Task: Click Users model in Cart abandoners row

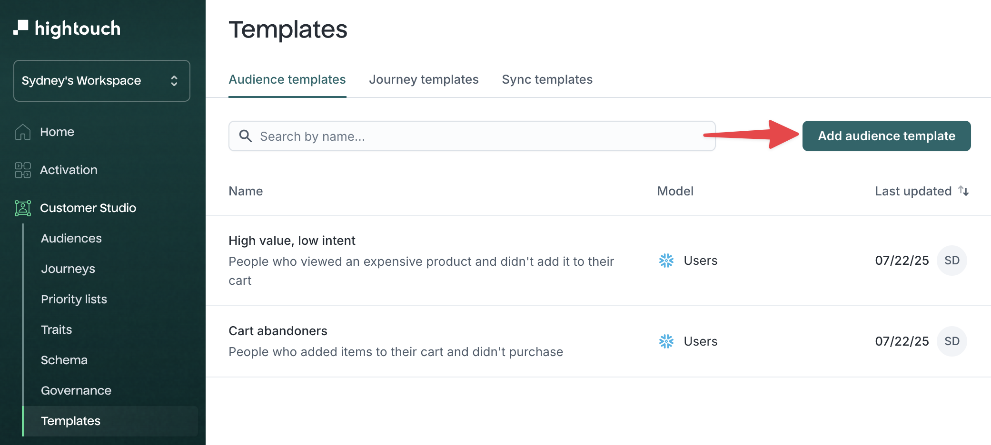Action: (x=700, y=341)
